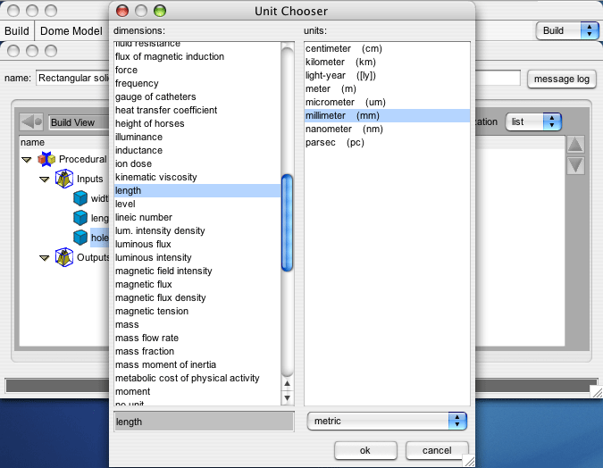603x468 pixels.
Task: Select luminous flux dimension
Action: 197,244
